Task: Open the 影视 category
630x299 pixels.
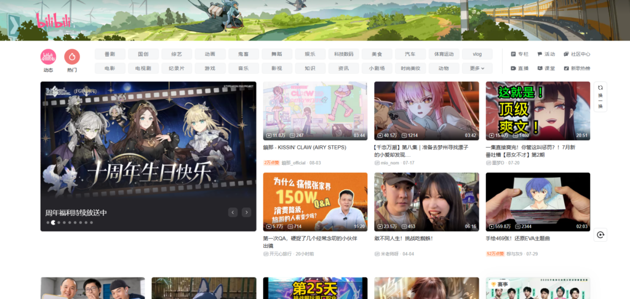Action: pos(277,68)
